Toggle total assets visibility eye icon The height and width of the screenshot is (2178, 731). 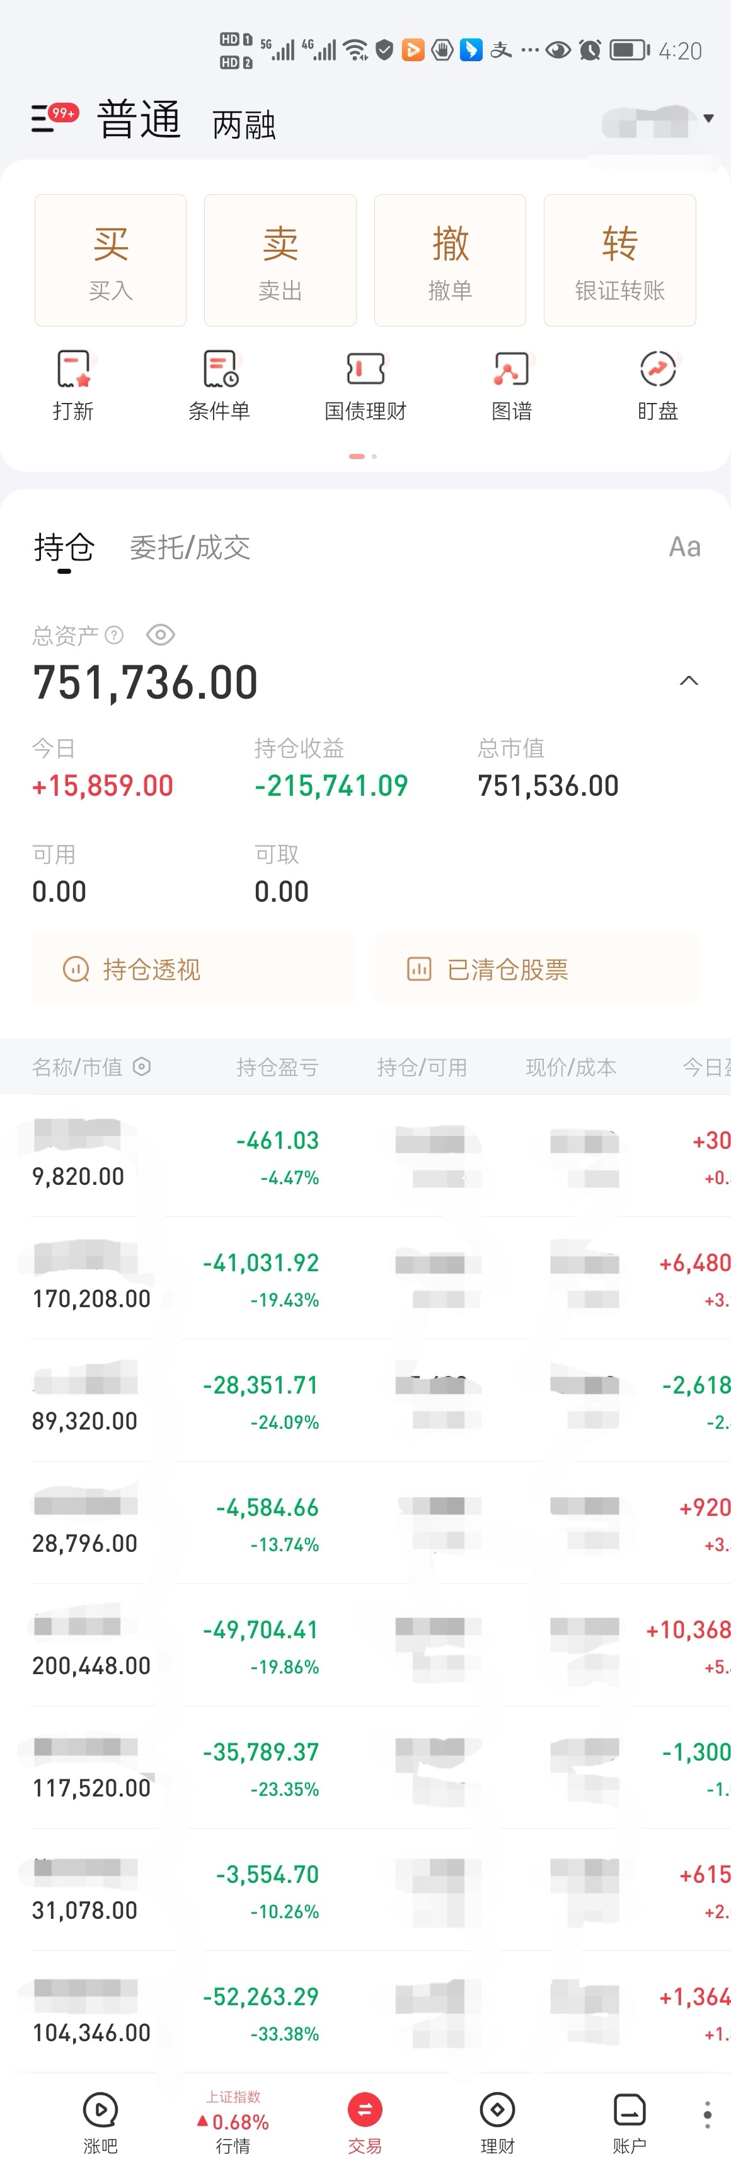pos(161,634)
